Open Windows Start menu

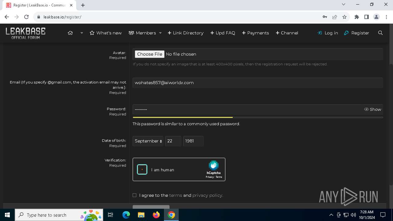pos(7,215)
